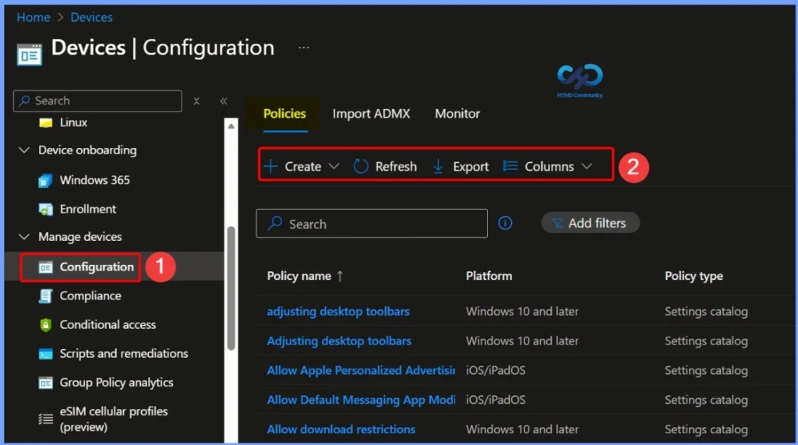Click the Windows 365 icon in the sidebar
This screenshot has width=798, height=445.
[x=45, y=180]
